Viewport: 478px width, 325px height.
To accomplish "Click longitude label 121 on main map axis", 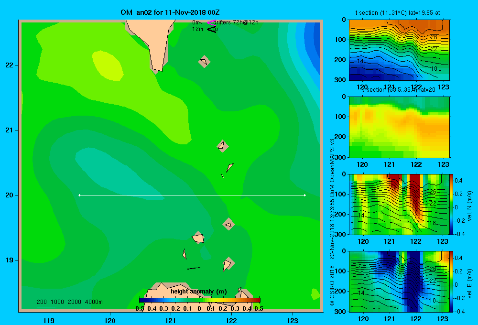I will 171,320.
